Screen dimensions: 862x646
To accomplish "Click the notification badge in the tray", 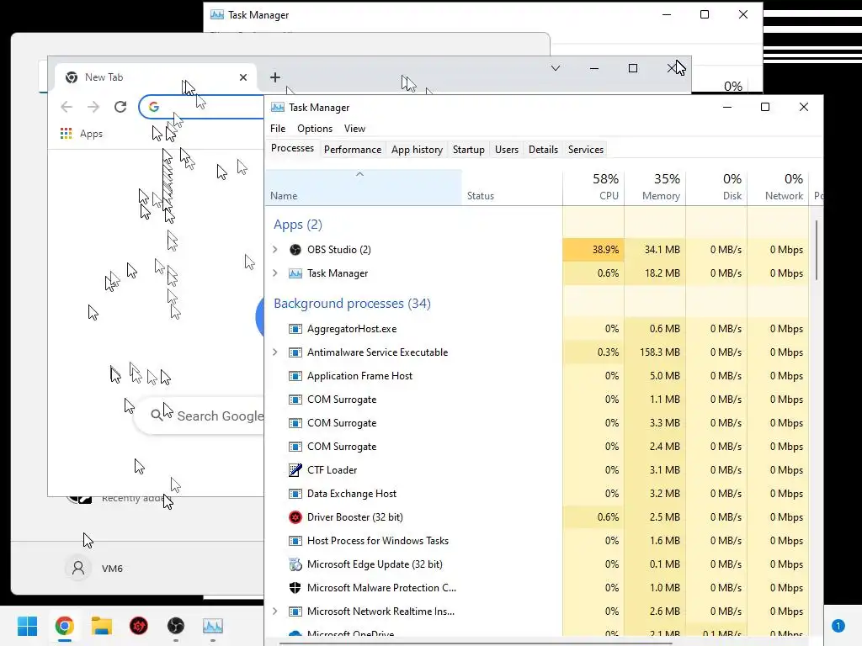I will pyautogui.click(x=838, y=626).
